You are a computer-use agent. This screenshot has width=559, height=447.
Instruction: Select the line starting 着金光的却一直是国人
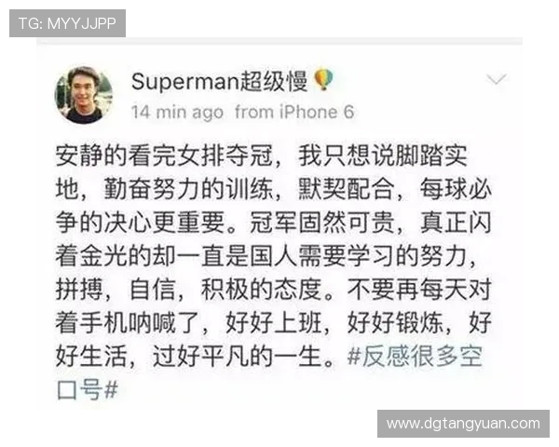[x=266, y=256]
